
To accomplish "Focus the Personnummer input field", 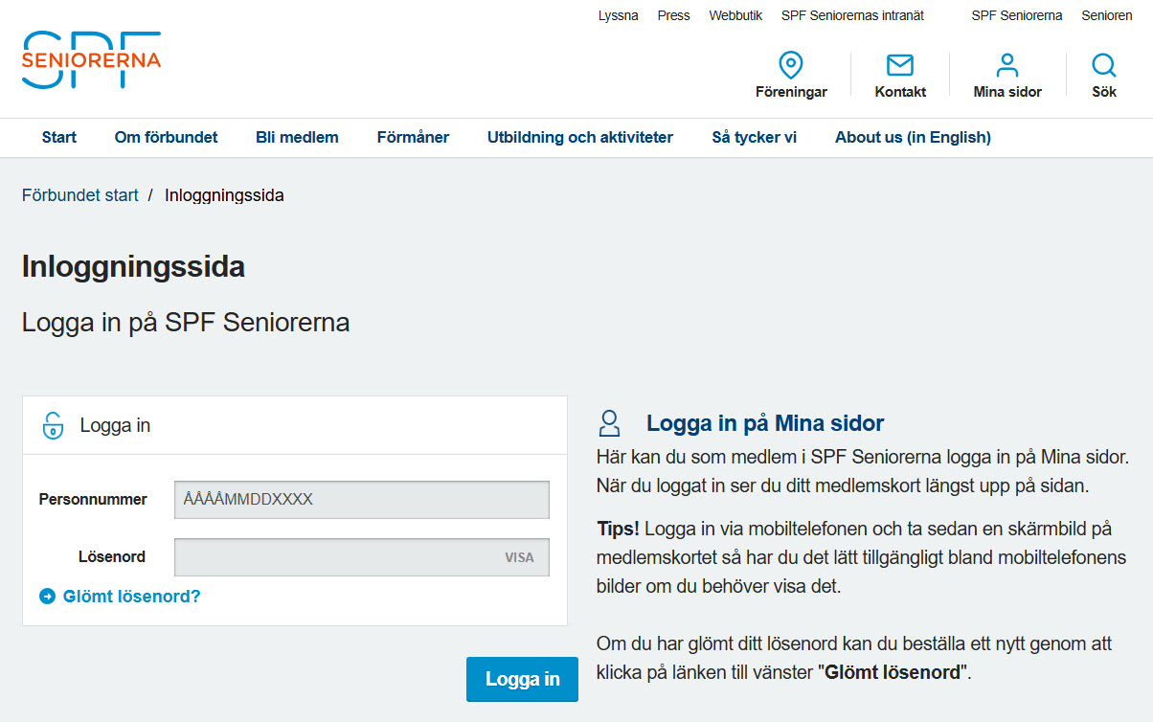I will pyautogui.click(x=362, y=500).
